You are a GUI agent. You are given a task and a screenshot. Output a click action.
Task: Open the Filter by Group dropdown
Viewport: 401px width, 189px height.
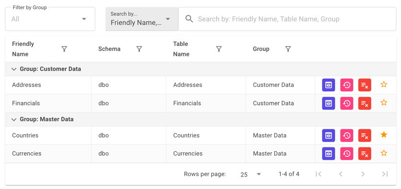coord(50,19)
